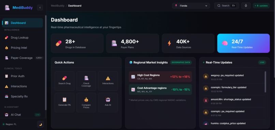Open Prior Auth in the sidebar
This screenshot has height=130, width=275.
23,76
